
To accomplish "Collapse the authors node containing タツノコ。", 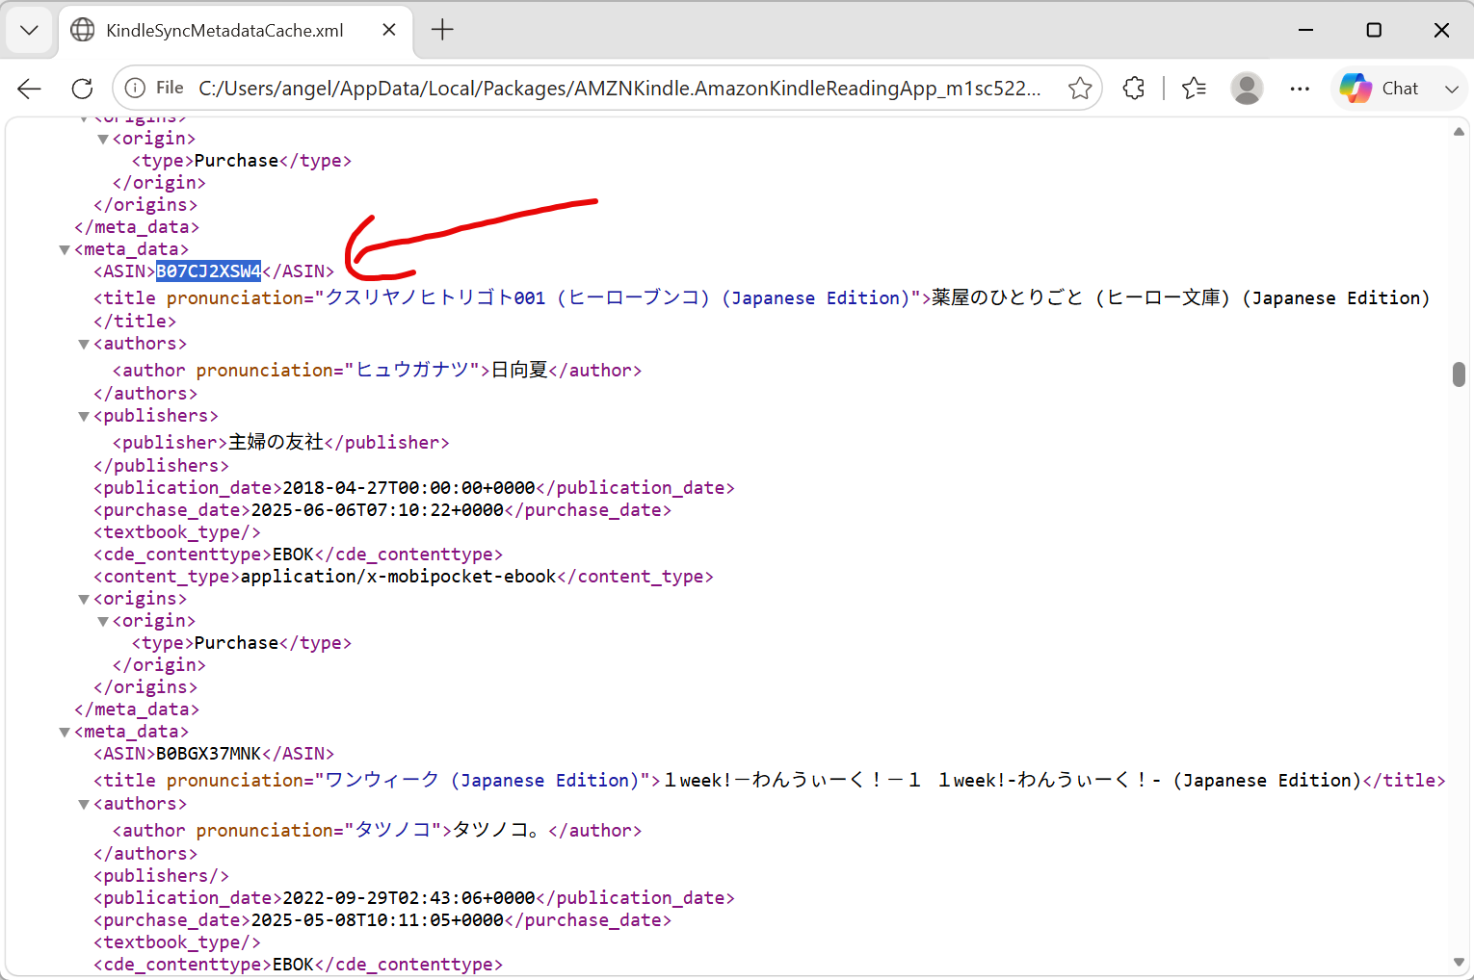I will click(84, 805).
